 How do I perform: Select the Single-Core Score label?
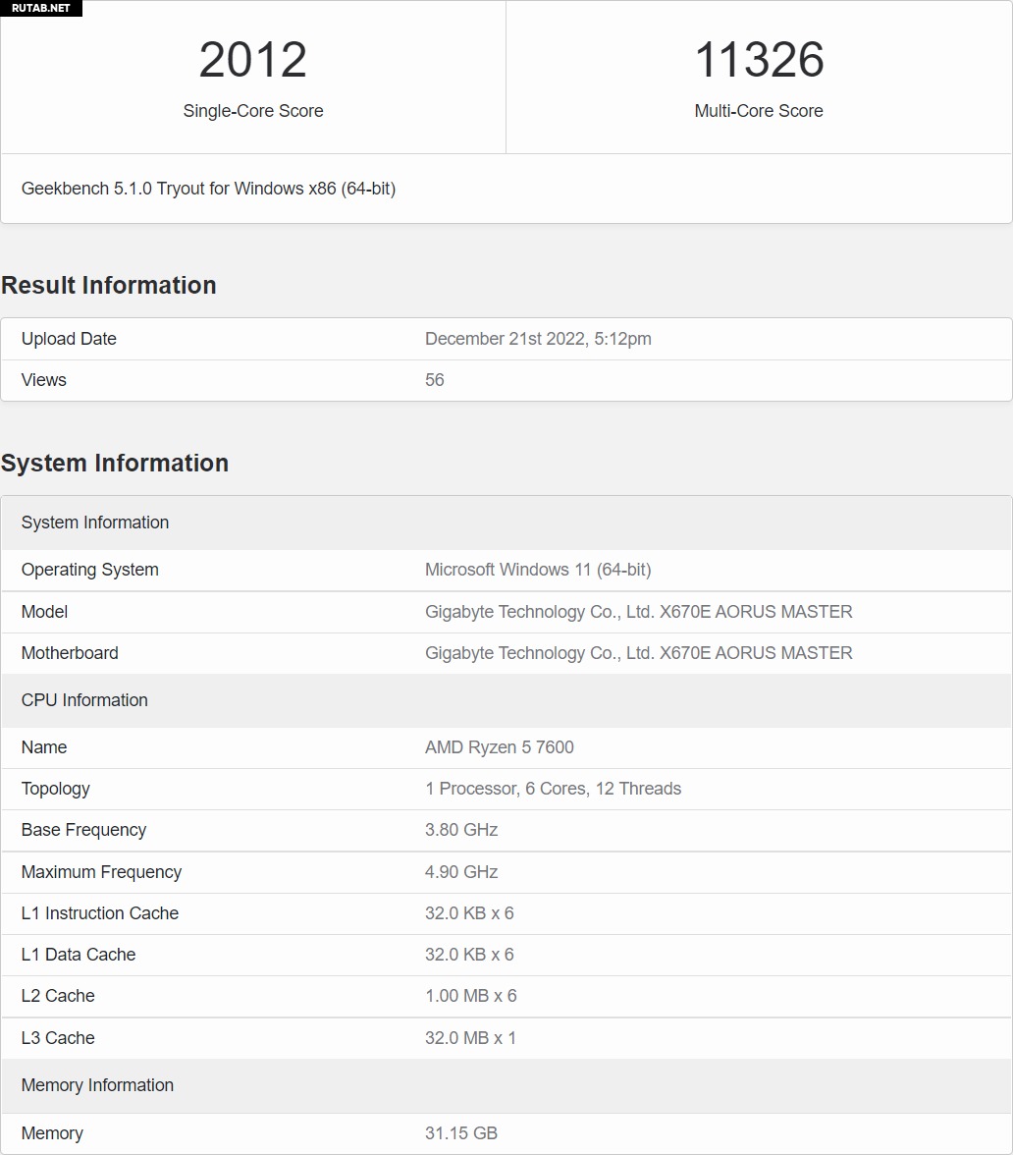pyautogui.click(x=253, y=111)
